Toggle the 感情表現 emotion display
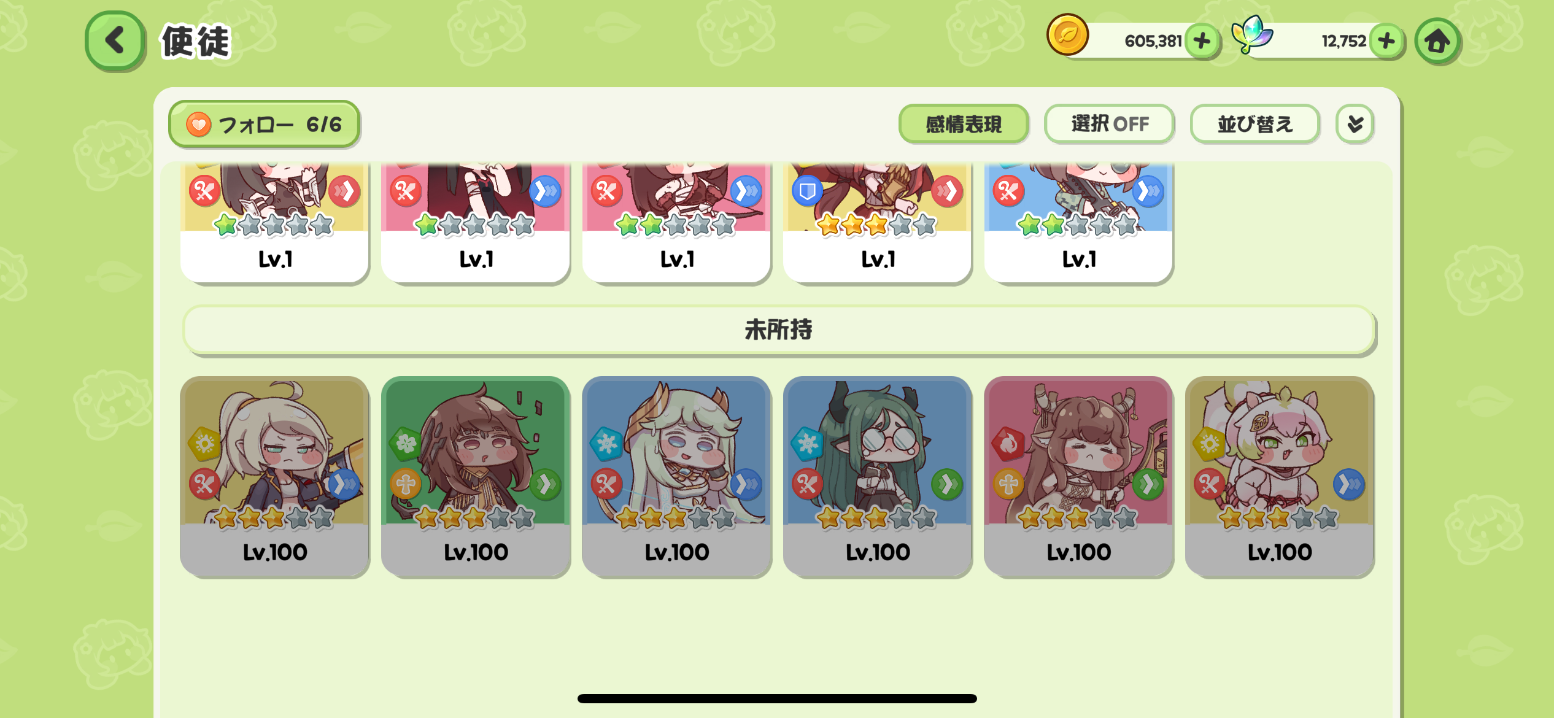This screenshot has height=718, width=1554. click(x=964, y=124)
